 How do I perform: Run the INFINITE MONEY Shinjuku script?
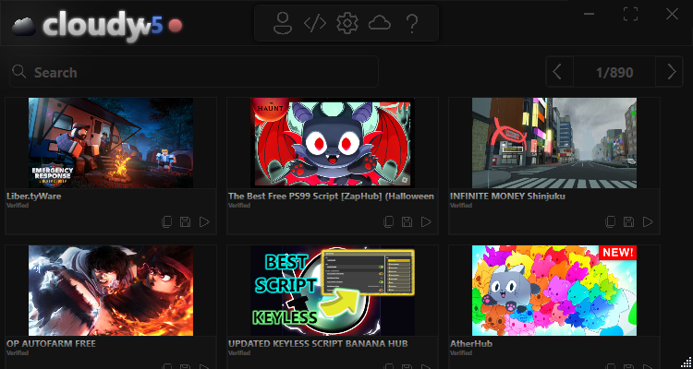[648, 221]
